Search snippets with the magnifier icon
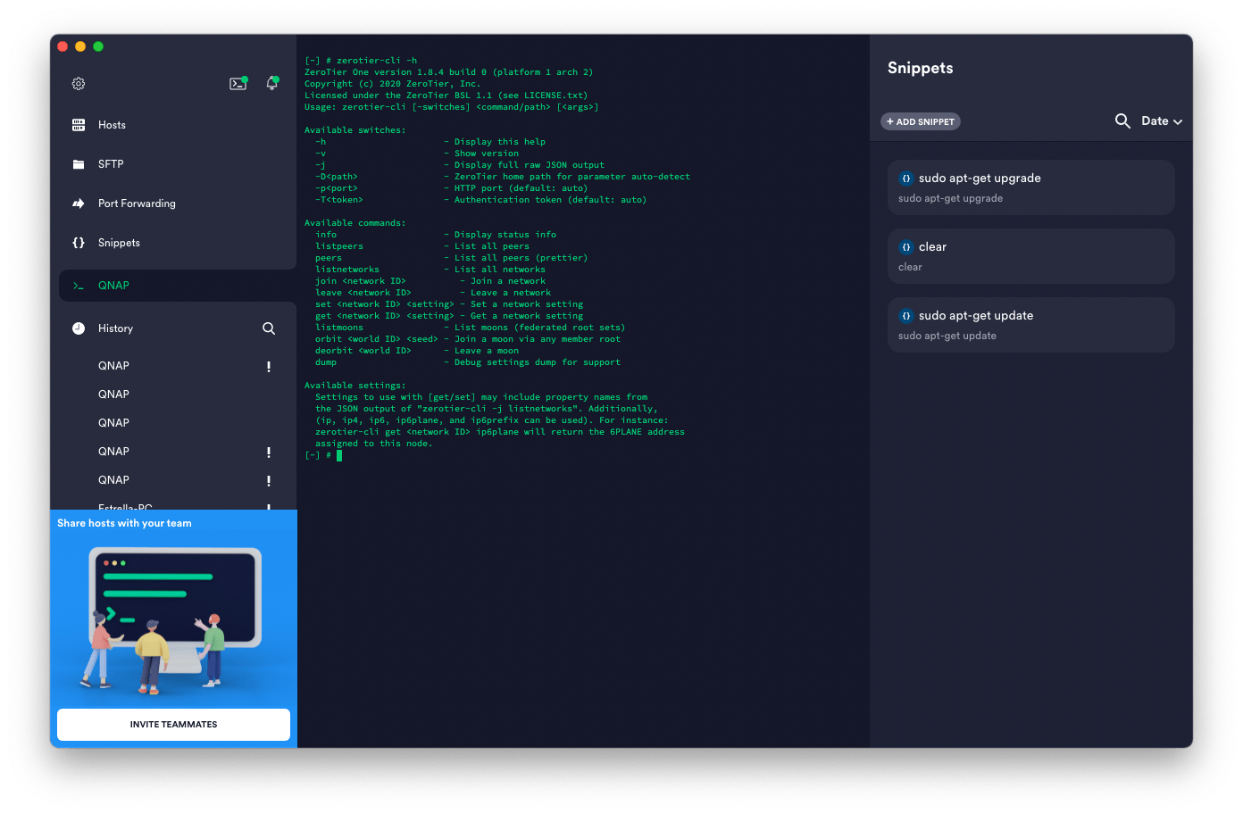The width and height of the screenshot is (1243, 814). (1122, 120)
